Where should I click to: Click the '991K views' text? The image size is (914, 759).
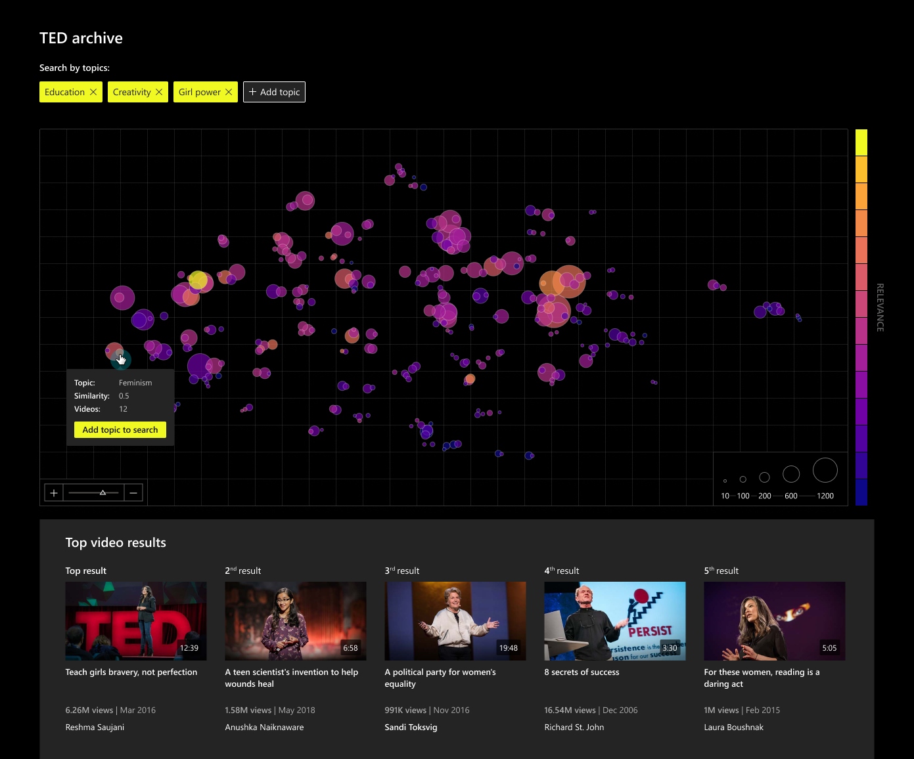[406, 710]
